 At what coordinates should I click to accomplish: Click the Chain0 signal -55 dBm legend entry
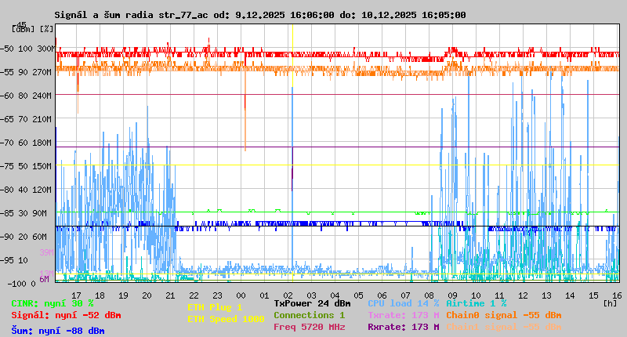point(503,315)
